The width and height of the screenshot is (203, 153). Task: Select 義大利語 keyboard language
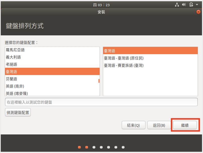[13, 57]
